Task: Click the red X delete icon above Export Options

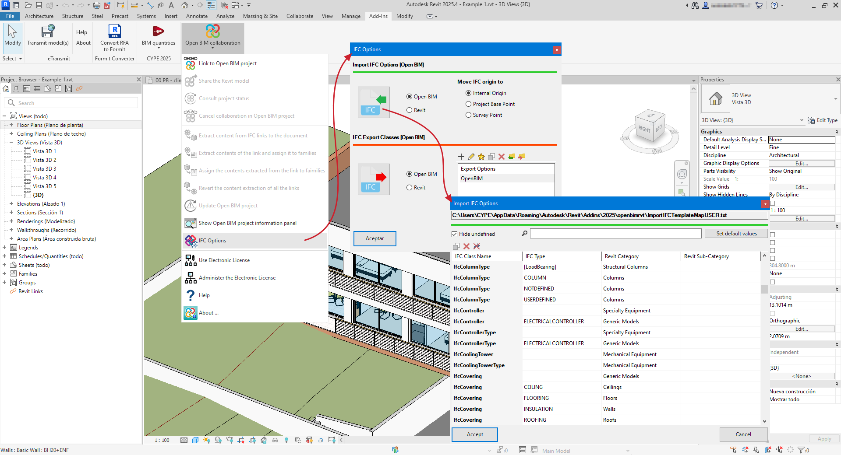Action: tap(502, 157)
